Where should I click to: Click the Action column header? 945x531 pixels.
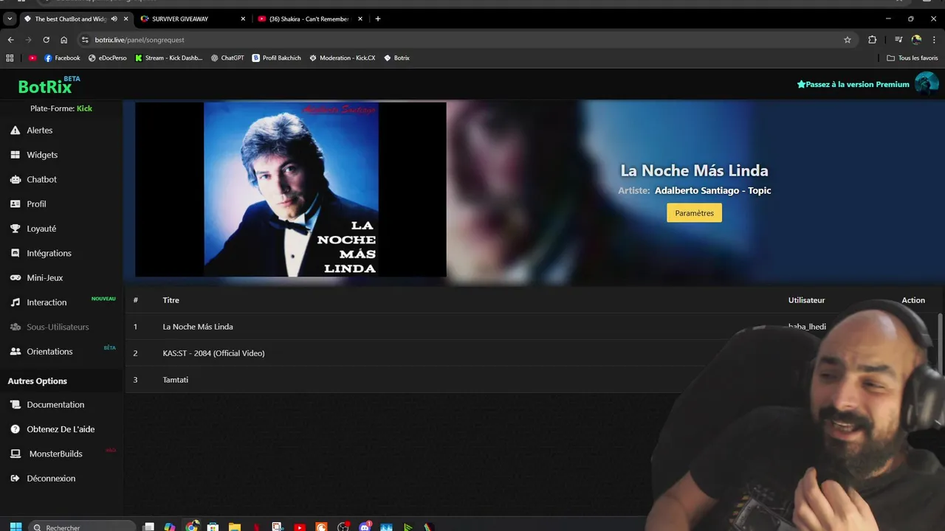[913, 300]
